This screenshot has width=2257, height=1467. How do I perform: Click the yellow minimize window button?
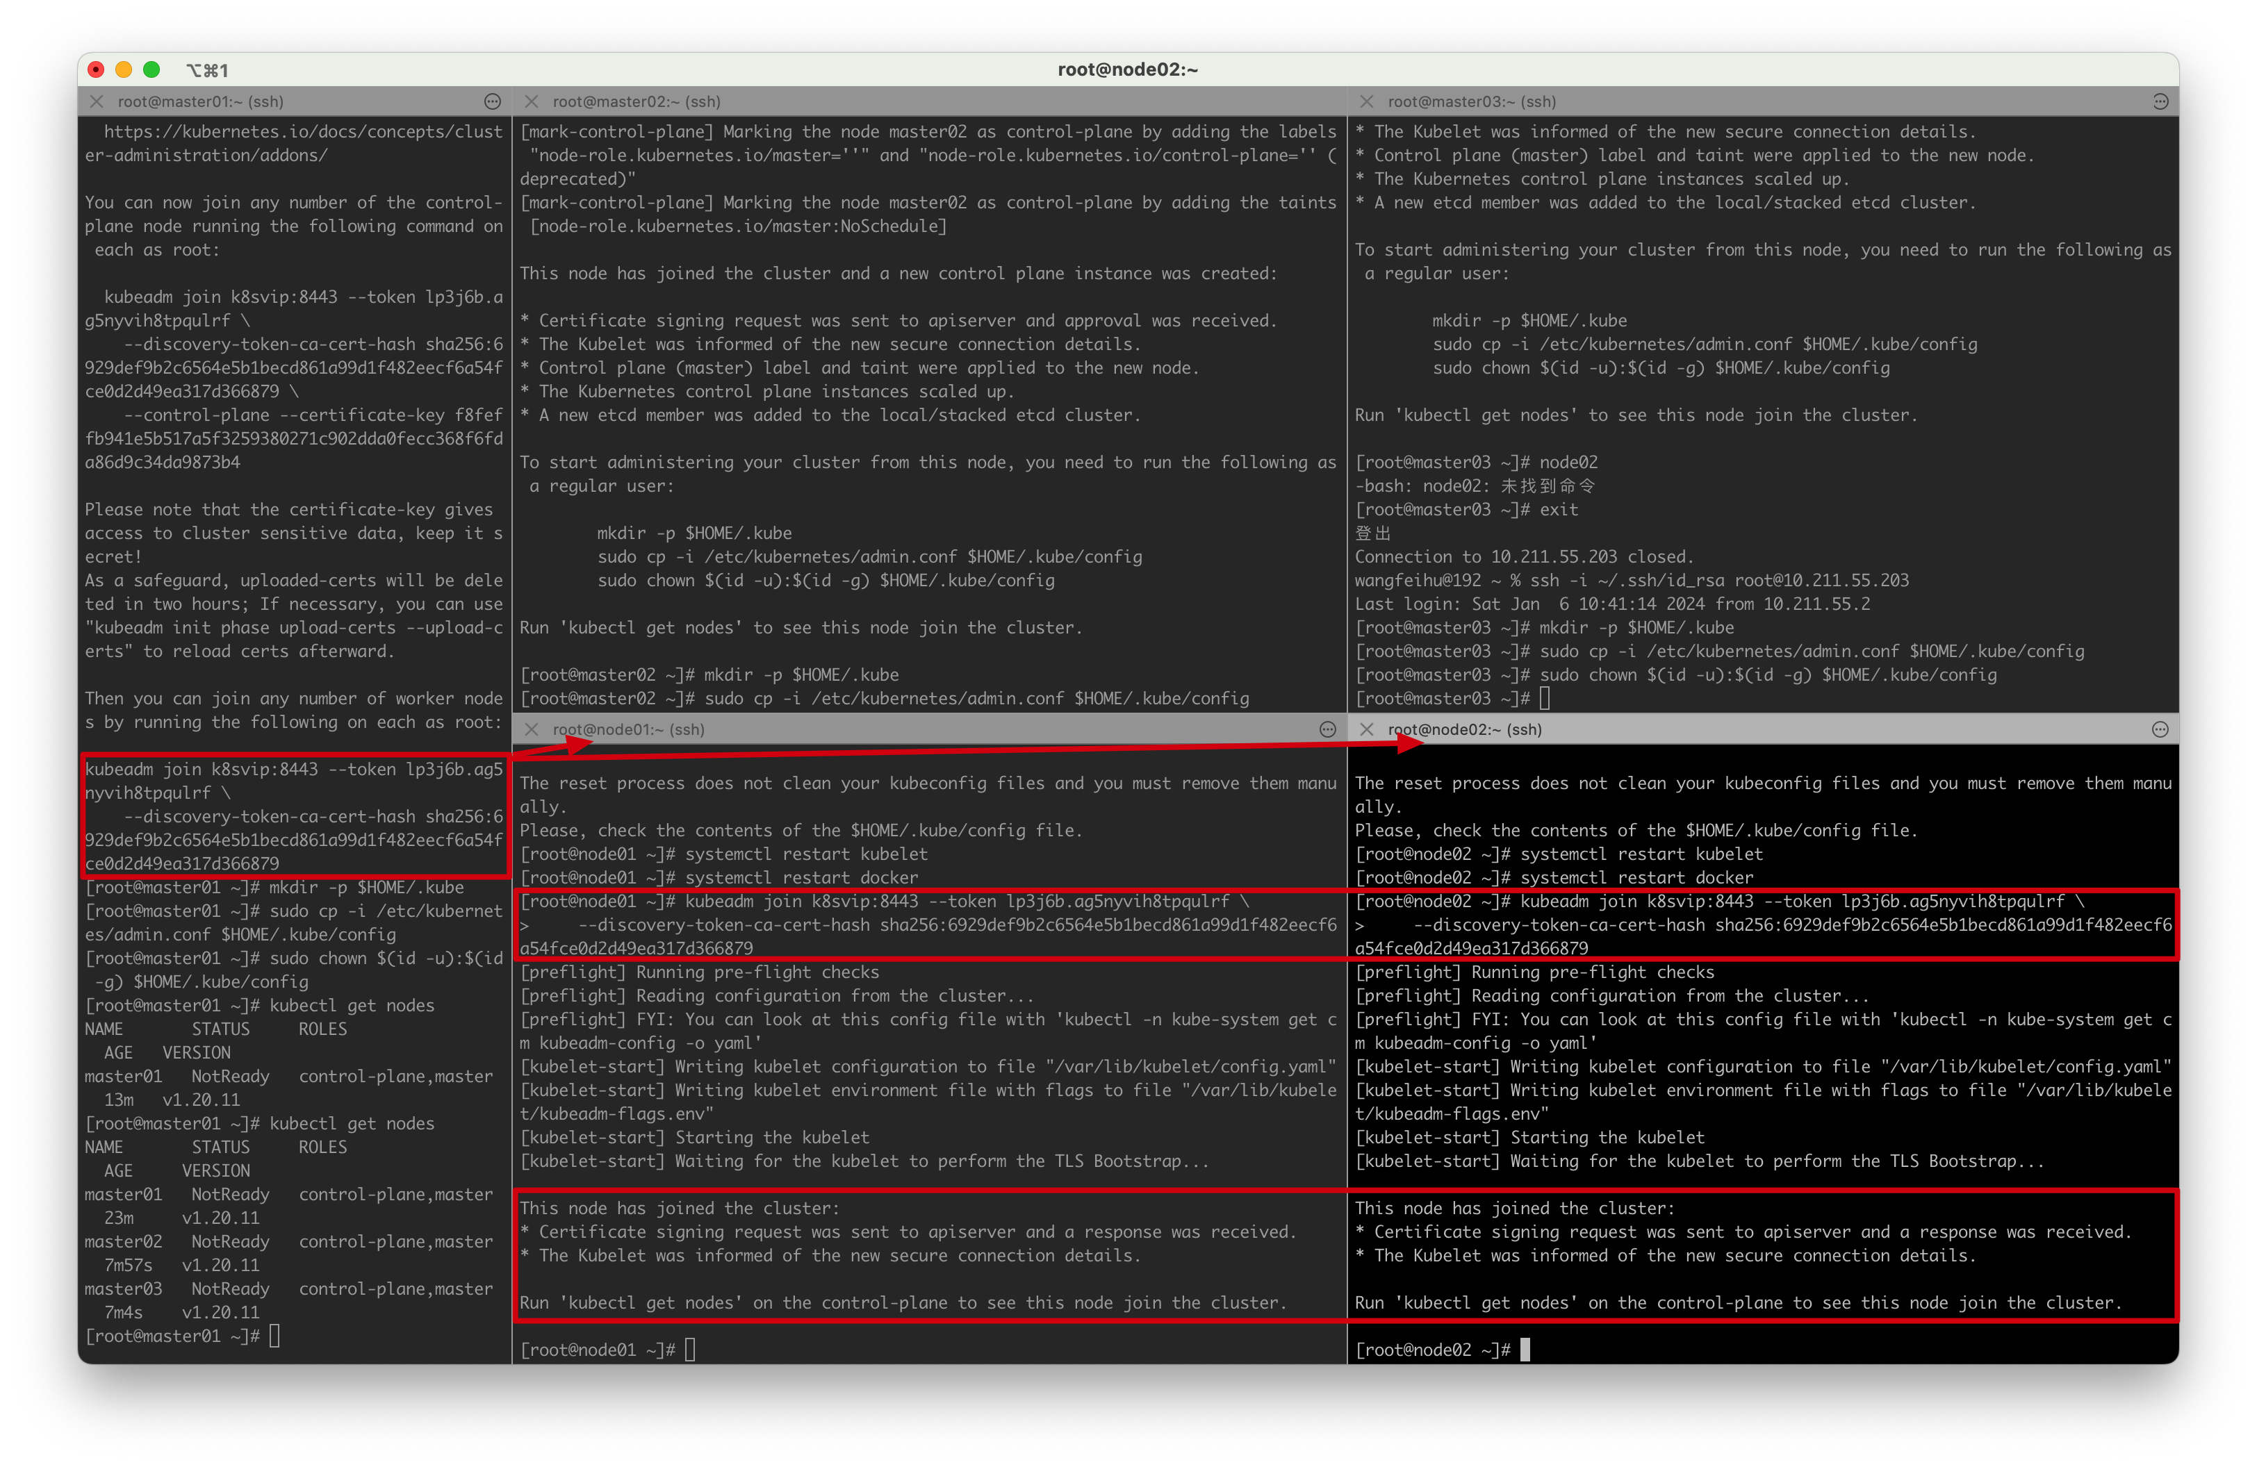click(x=123, y=69)
